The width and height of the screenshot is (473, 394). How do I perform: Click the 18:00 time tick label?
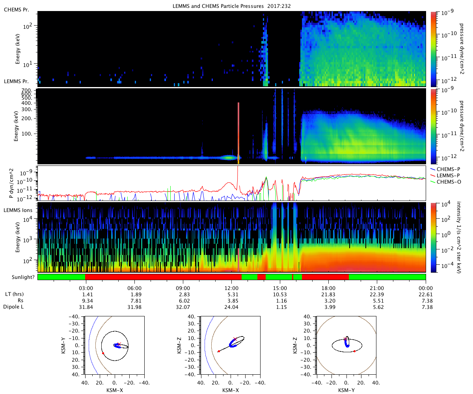(x=329, y=288)
